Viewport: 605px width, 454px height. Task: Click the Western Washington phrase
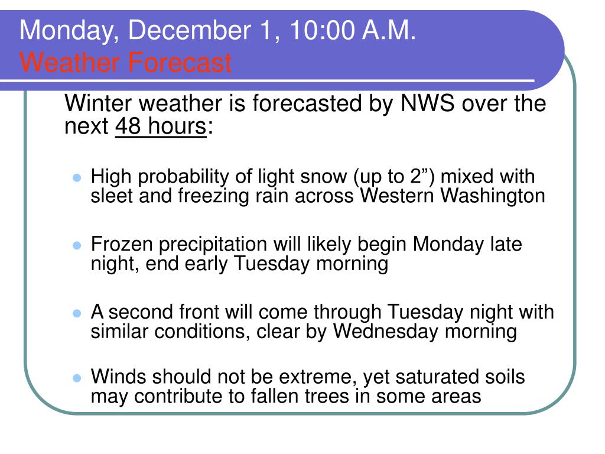(x=453, y=195)
